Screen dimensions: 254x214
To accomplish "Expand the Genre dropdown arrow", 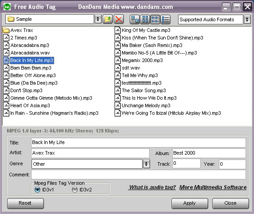I will (146, 164).
